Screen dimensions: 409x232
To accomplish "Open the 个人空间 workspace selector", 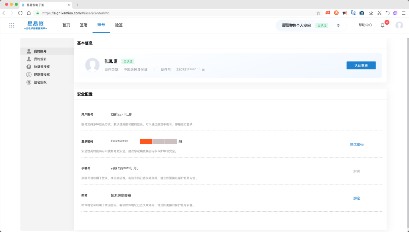I will 311,25.
